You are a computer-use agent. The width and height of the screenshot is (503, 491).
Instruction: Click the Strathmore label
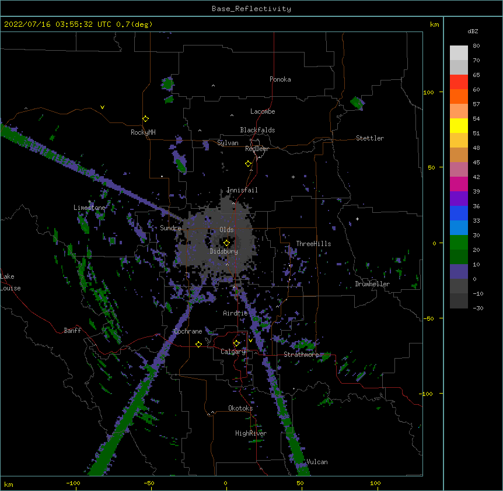point(301,355)
